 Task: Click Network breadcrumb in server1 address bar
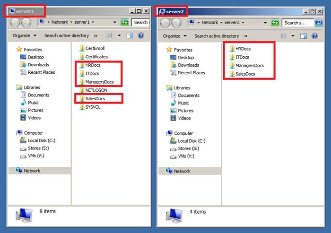[60, 22]
